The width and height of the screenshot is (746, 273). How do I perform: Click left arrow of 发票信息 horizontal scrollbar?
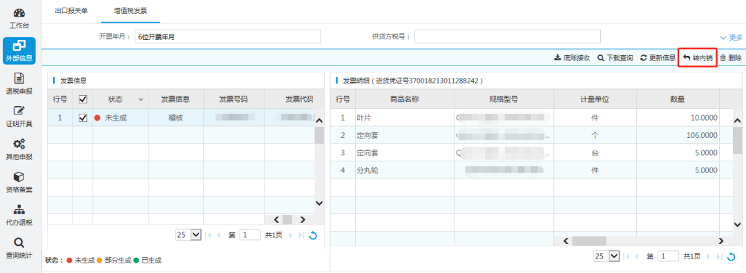(276, 219)
